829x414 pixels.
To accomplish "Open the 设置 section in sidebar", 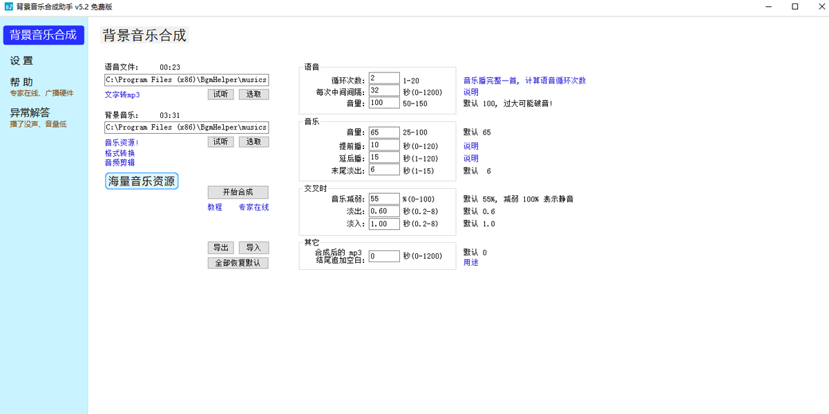I will tap(21, 61).
